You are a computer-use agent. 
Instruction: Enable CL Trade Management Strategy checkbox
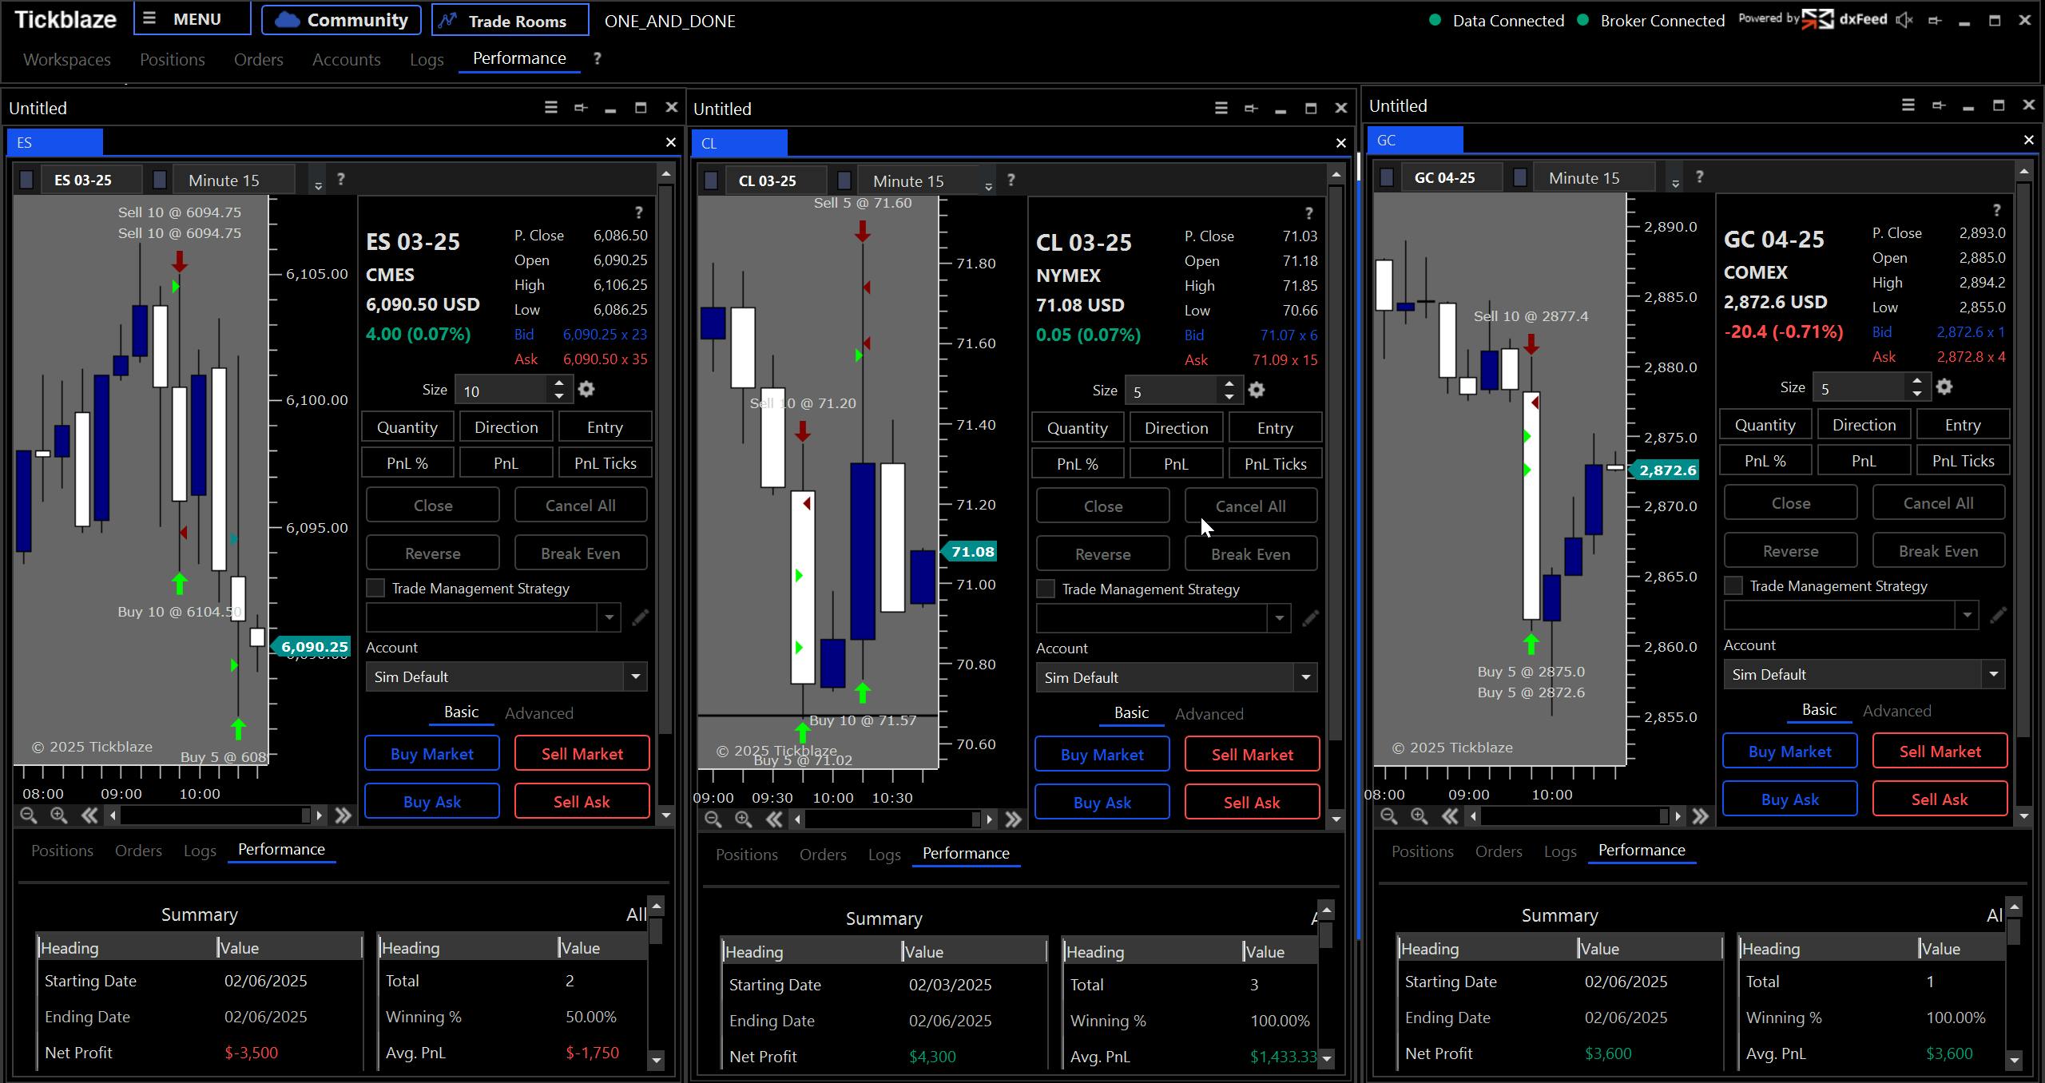[x=1046, y=589]
